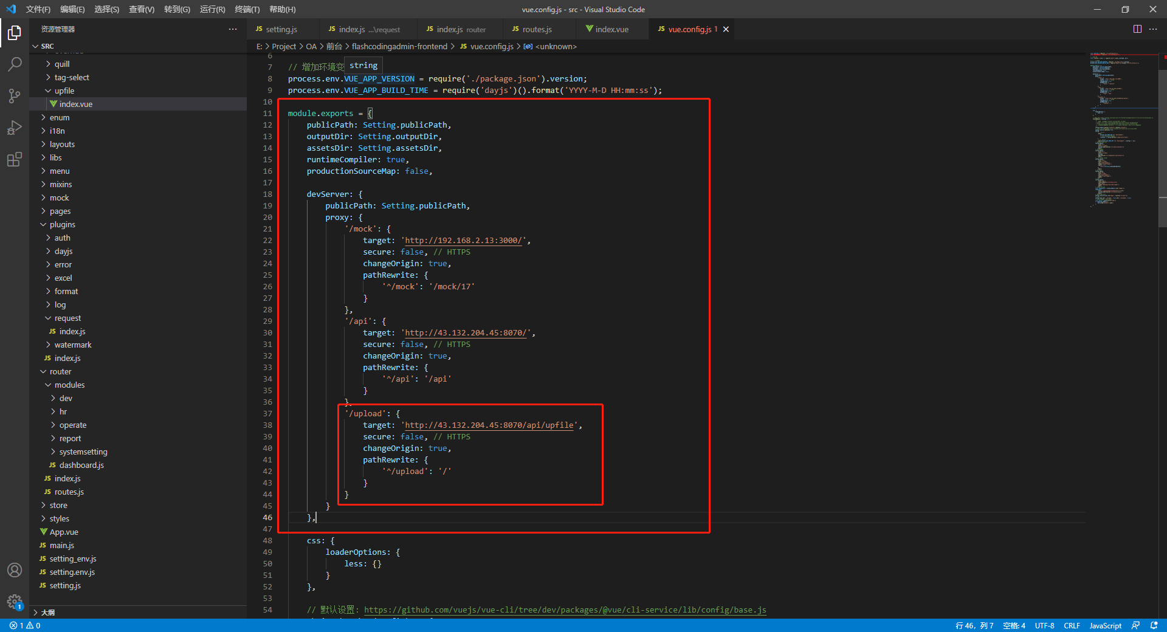Open Explorer panel more actions ellipsis
This screenshot has width=1167, height=632.
pos(233,29)
